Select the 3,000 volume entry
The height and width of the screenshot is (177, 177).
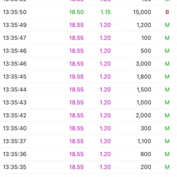(143, 64)
